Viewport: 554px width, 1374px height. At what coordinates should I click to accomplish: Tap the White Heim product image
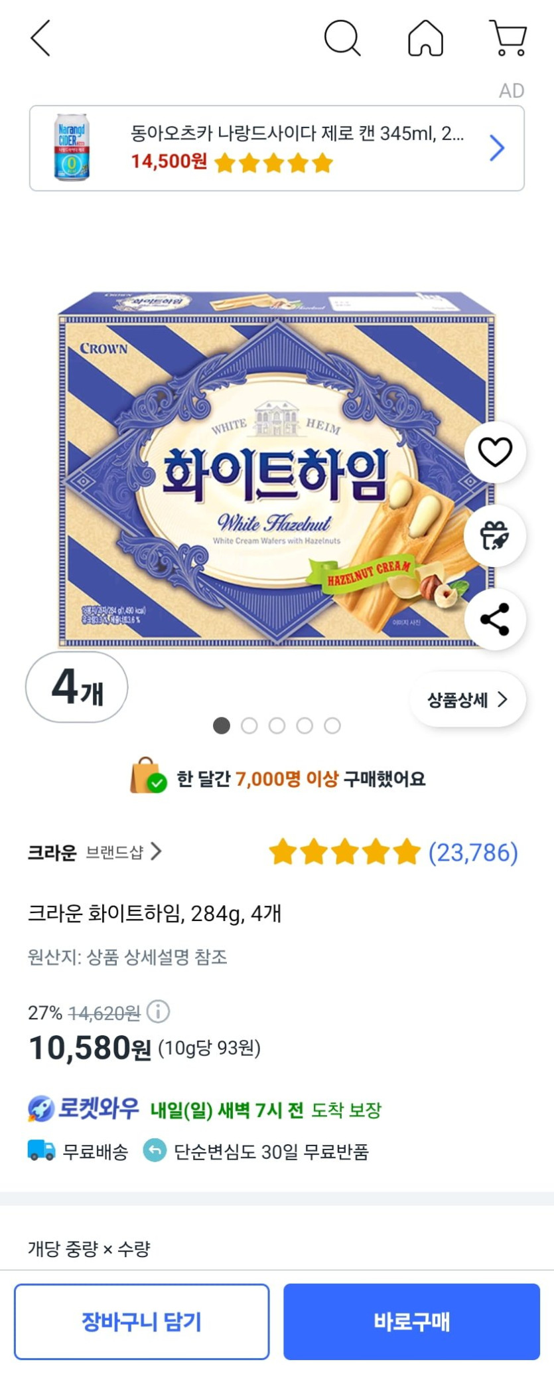click(277, 469)
